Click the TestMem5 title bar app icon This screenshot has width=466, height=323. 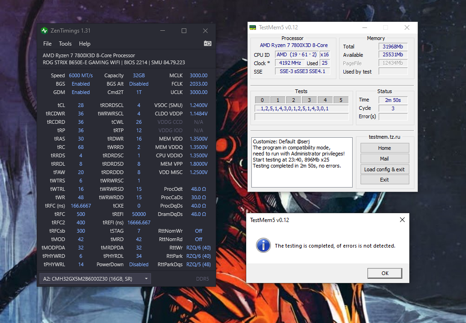point(253,27)
